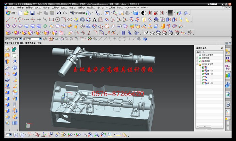The width and height of the screenshot is (236, 141).
Task: Select the Rectangle curve tool
Action: 51,20
